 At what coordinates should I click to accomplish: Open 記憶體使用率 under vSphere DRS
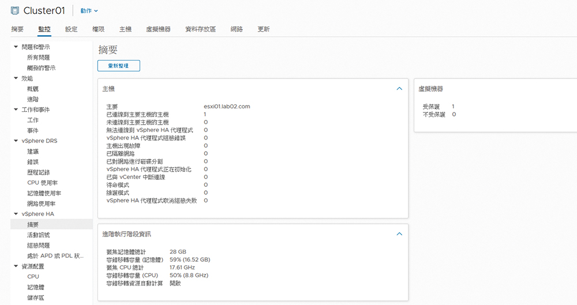pos(44,193)
